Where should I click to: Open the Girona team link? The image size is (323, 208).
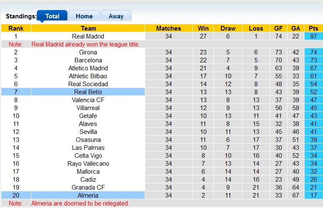click(88, 52)
